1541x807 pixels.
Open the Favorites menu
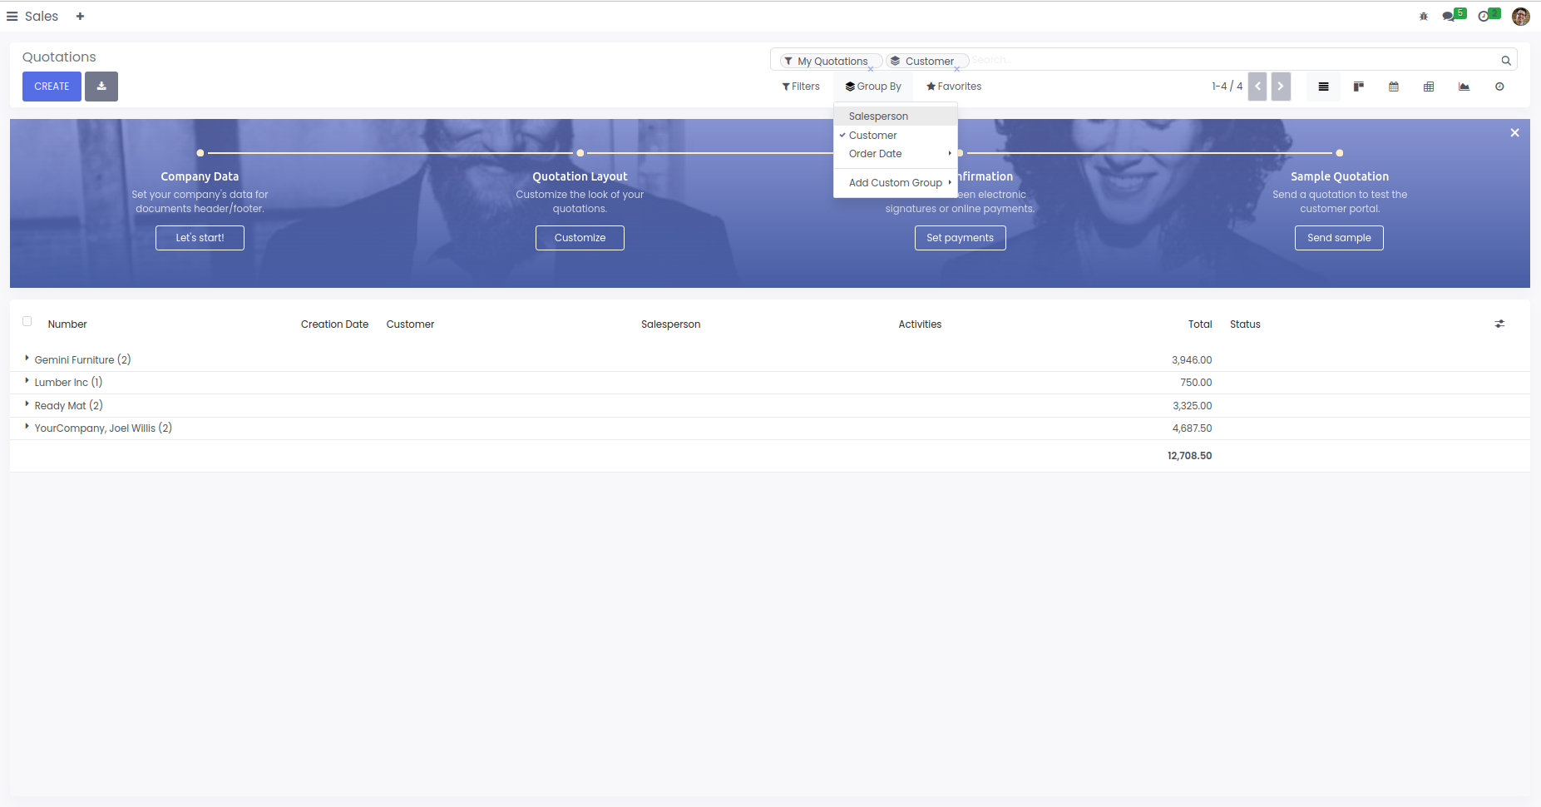954,87
